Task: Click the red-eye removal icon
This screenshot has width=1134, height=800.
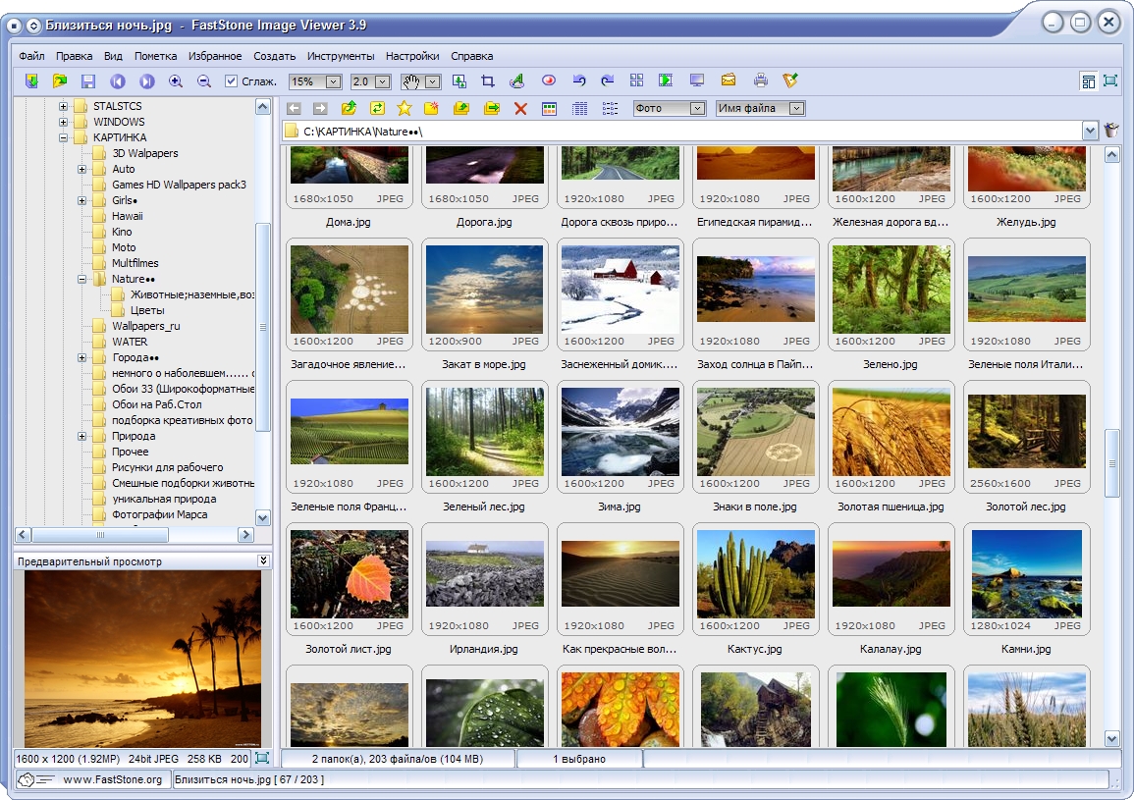Action: point(549,81)
